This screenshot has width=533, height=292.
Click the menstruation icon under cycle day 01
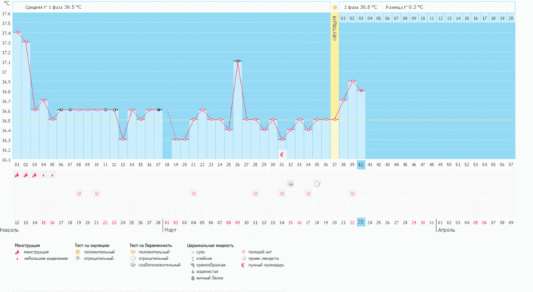tap(17, 175)
